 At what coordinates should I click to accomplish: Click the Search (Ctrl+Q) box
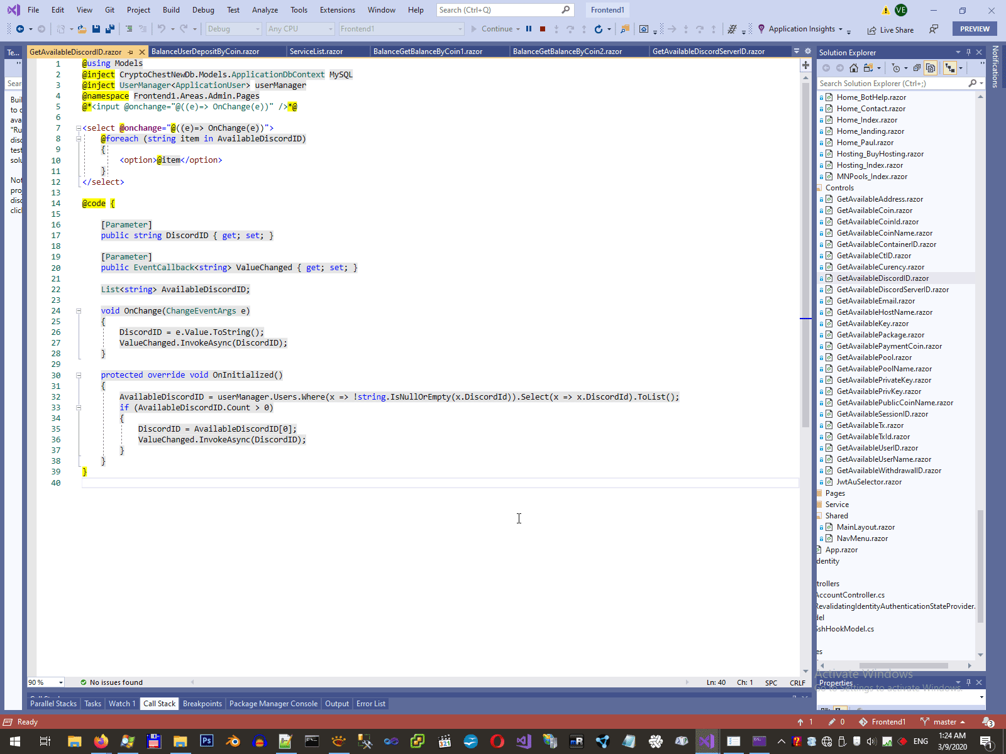click(x=504, y=10)
